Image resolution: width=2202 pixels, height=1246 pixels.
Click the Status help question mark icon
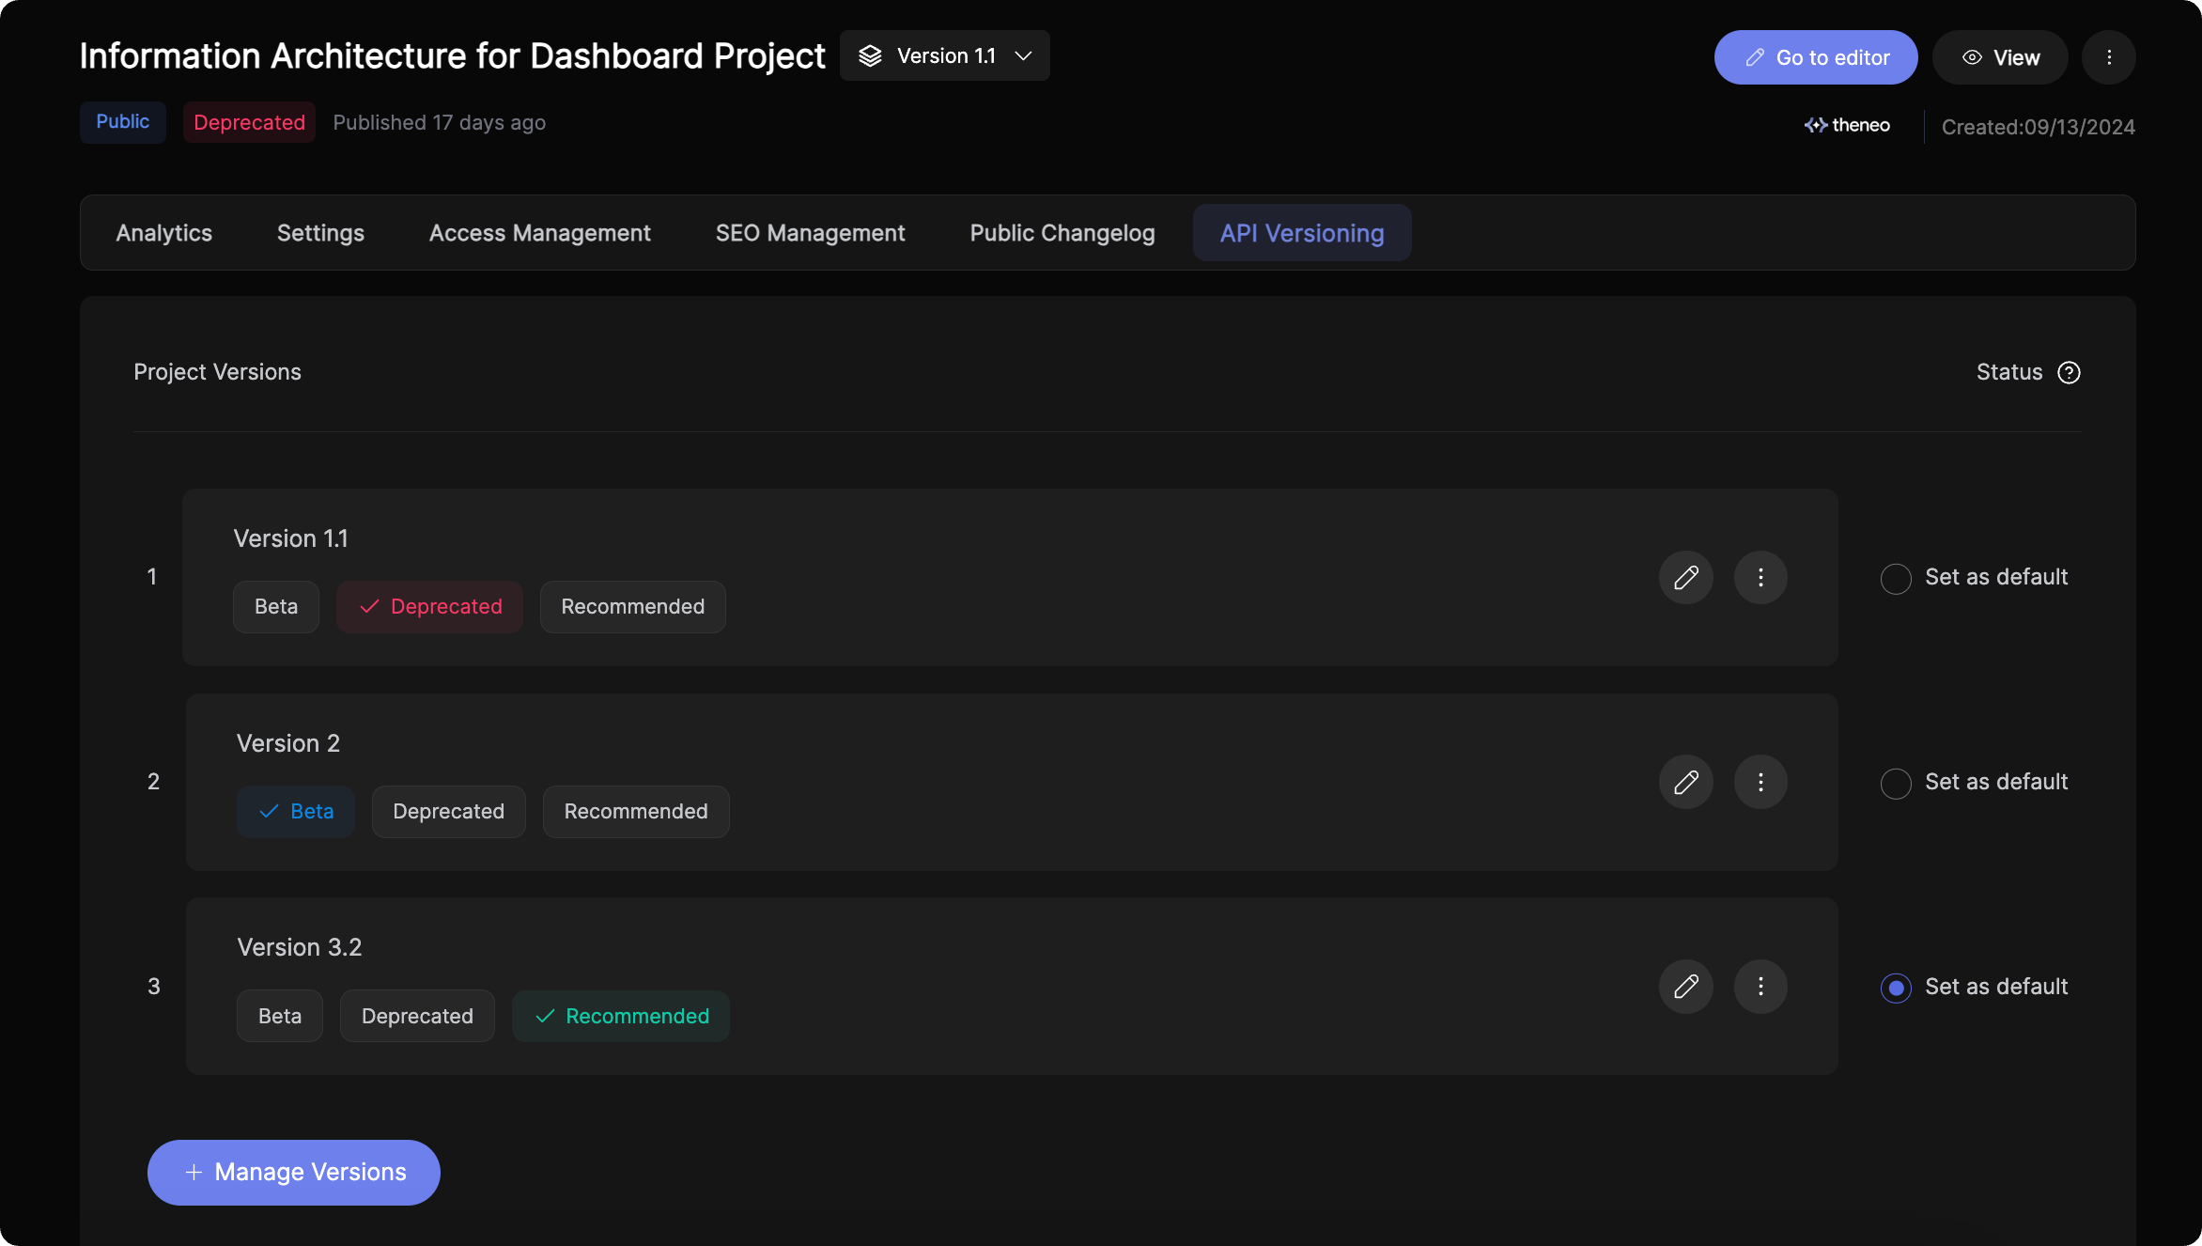2069,373
